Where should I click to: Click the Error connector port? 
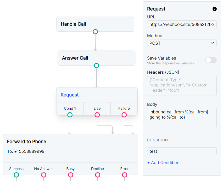click(x=124, y=175)
